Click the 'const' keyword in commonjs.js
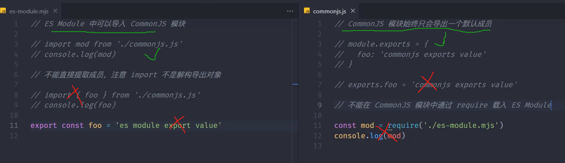The image size is (565, 163). click(345, 125)
